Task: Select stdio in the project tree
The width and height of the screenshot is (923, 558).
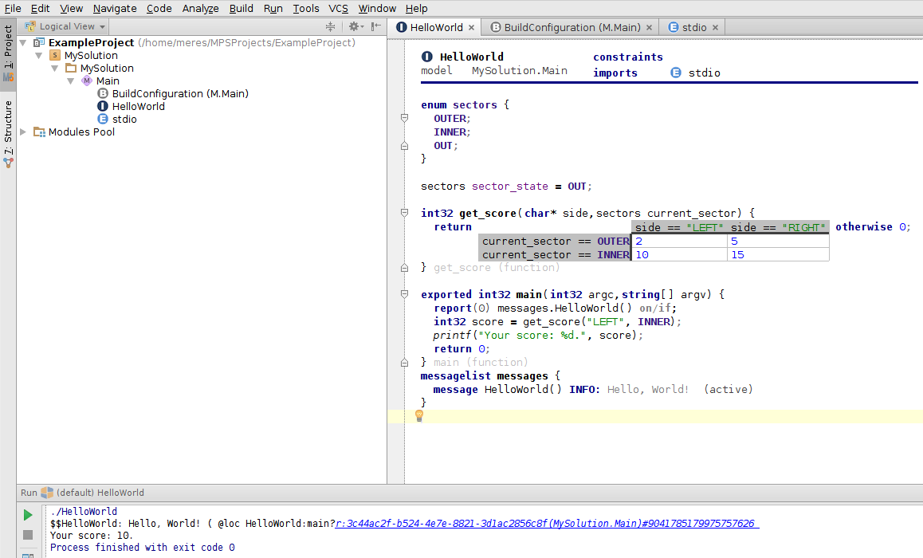Action: point(124,119)
